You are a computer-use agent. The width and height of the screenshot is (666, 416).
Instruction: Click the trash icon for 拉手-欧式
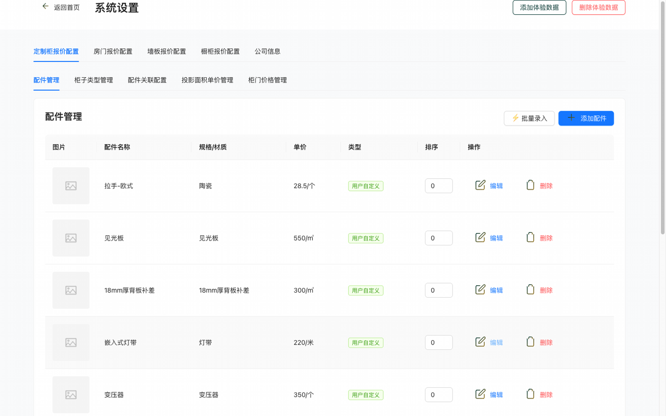(x=530, y=185)
